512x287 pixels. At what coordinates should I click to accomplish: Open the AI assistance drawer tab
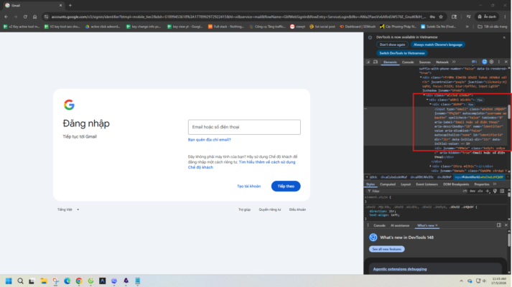tap(400, 225)
